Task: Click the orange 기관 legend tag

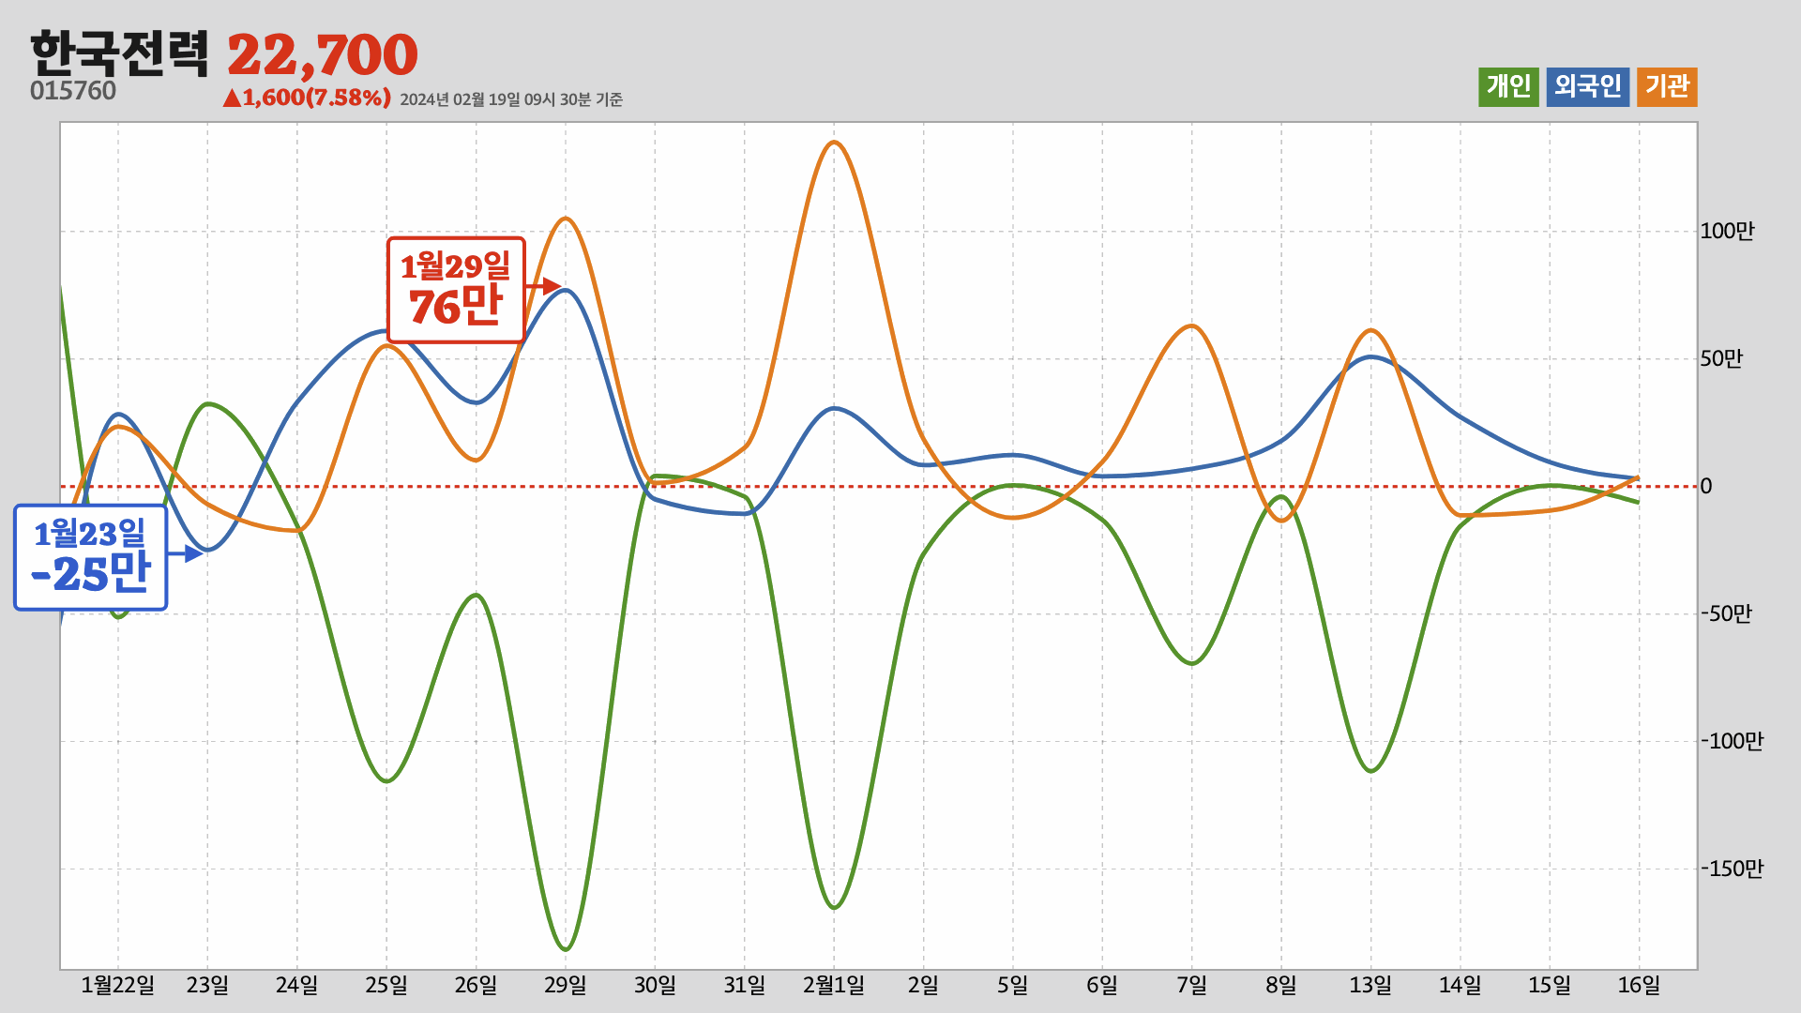Action: [1667, 87]
